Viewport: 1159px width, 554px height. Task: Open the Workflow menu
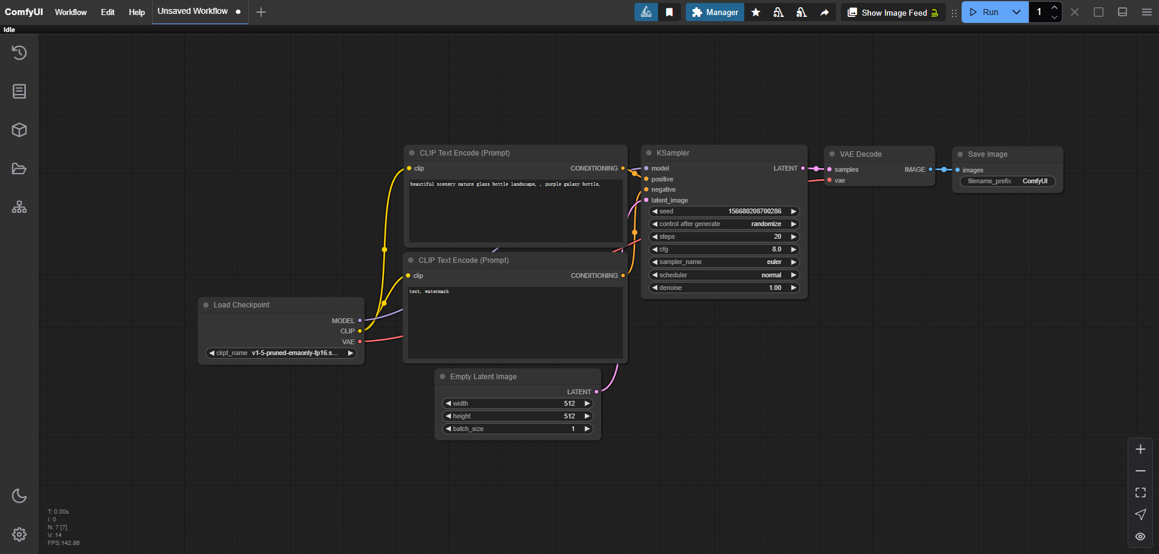pos(71,12)
